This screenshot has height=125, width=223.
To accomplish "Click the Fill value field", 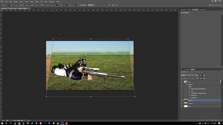I will click(x=201, y=78).
